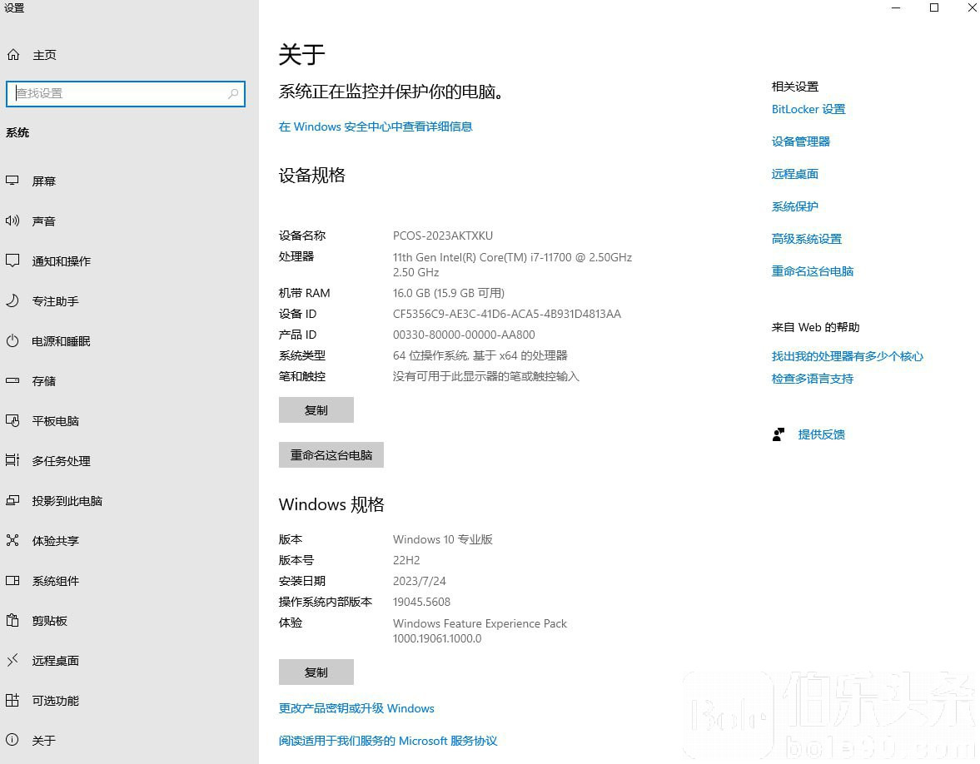The image size is (980, 764).
Task: Open Notifications (通知和操作) icon
Action: [12, 260]
